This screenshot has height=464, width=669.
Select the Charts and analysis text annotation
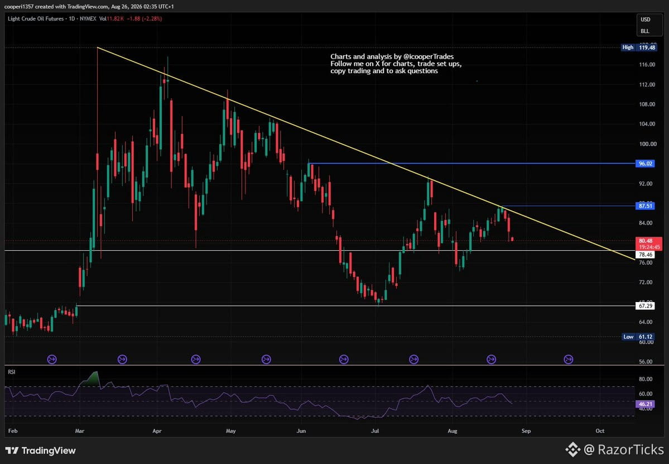[x=396, y=64]
